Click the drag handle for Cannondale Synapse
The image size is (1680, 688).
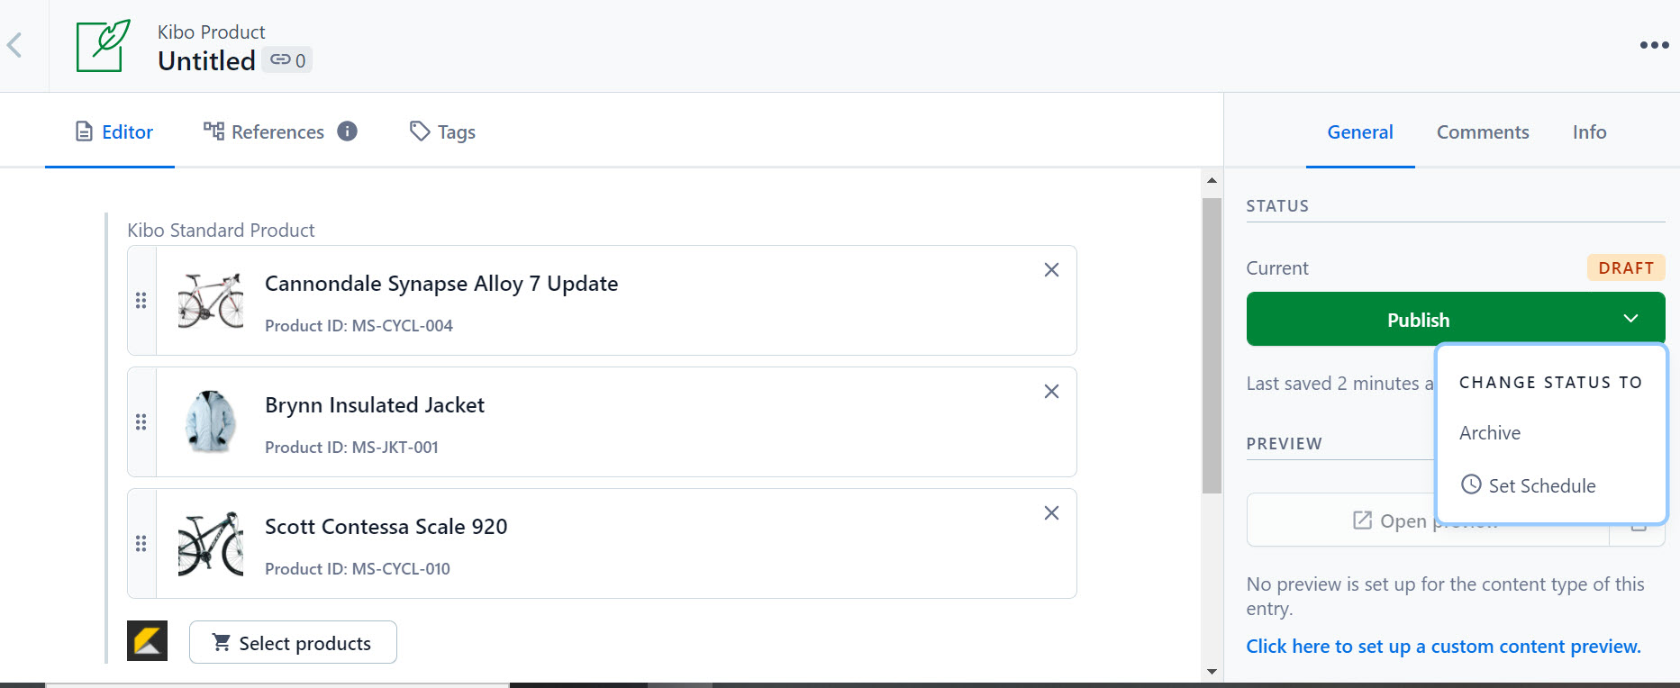[x=141, y=301]
